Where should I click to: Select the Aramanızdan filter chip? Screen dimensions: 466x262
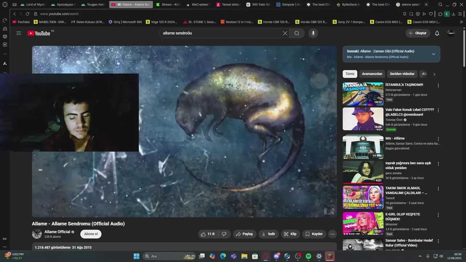(372, 74)
